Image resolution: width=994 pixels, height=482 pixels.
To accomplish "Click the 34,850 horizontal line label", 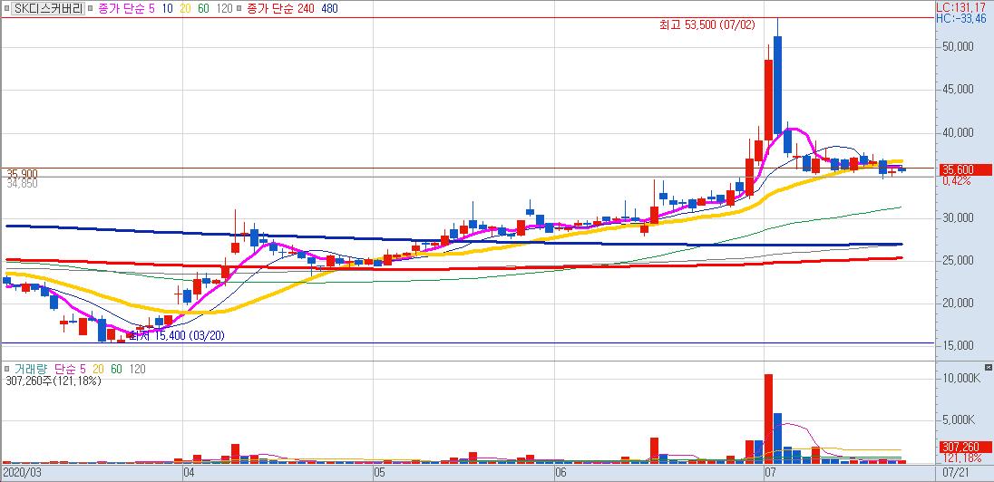I will click(22, 184).
